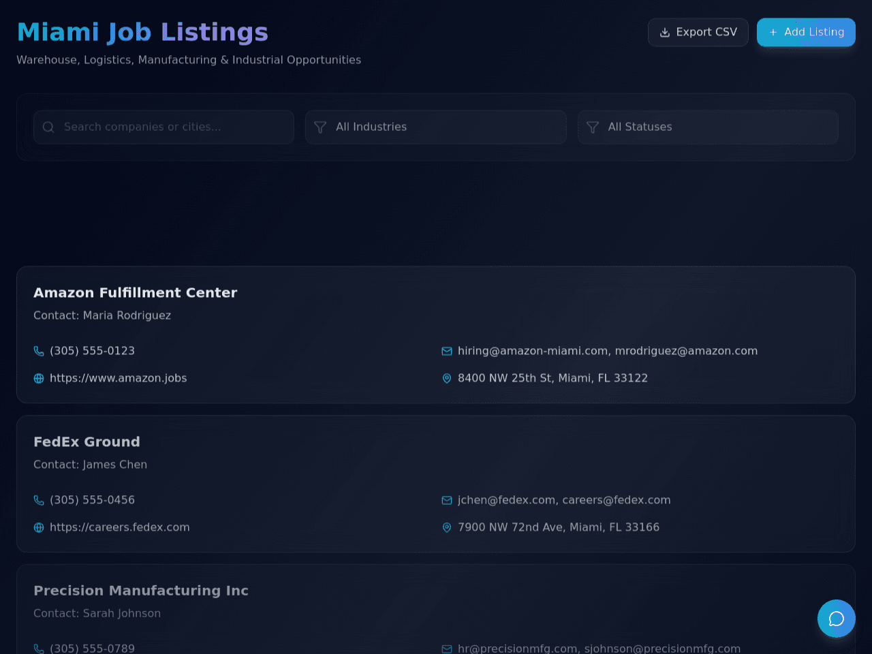Click Contact: Sarah Johnson text
872x654 pixels.
coord(97,614)
